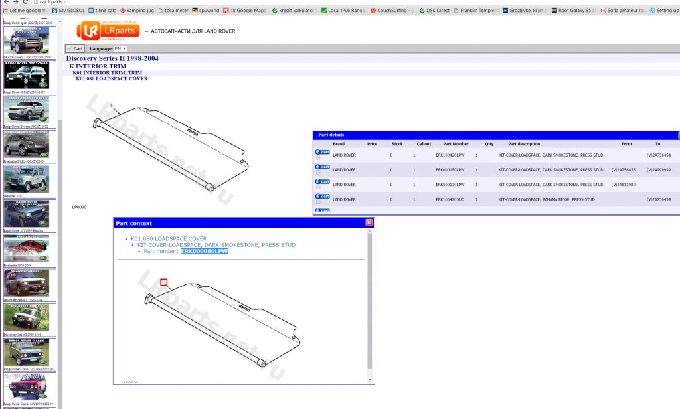
Task: Select Range Rover 2002-2009 thumbnail
Action: (29, 77)
